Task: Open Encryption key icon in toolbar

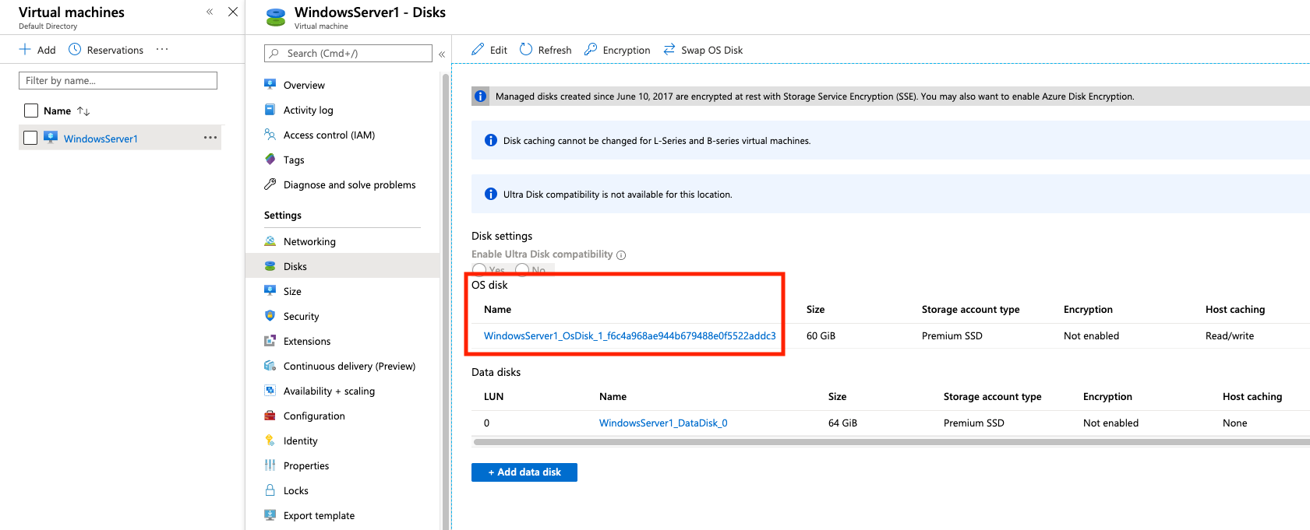Action: (x=591, y=50)
